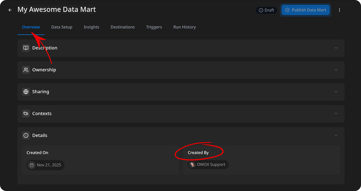Image resolution: width=361 pixels, height=191 pixels.
Task: Click the OWOX Support avatar
Action: click(x=193, y=165)
